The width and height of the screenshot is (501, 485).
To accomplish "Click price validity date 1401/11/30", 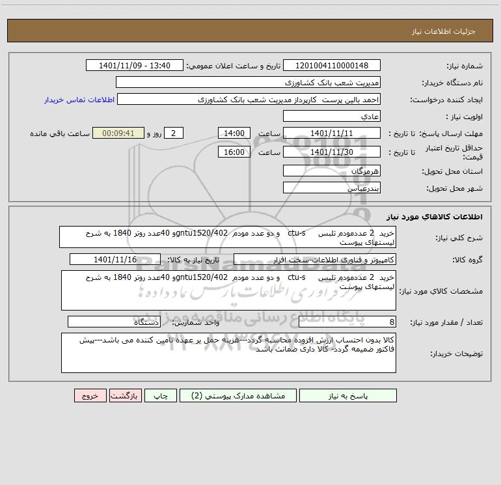I will point(332,152).
